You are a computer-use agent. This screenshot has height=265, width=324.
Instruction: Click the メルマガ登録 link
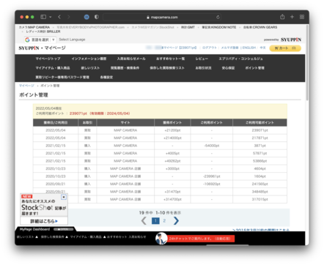point(229,48)
